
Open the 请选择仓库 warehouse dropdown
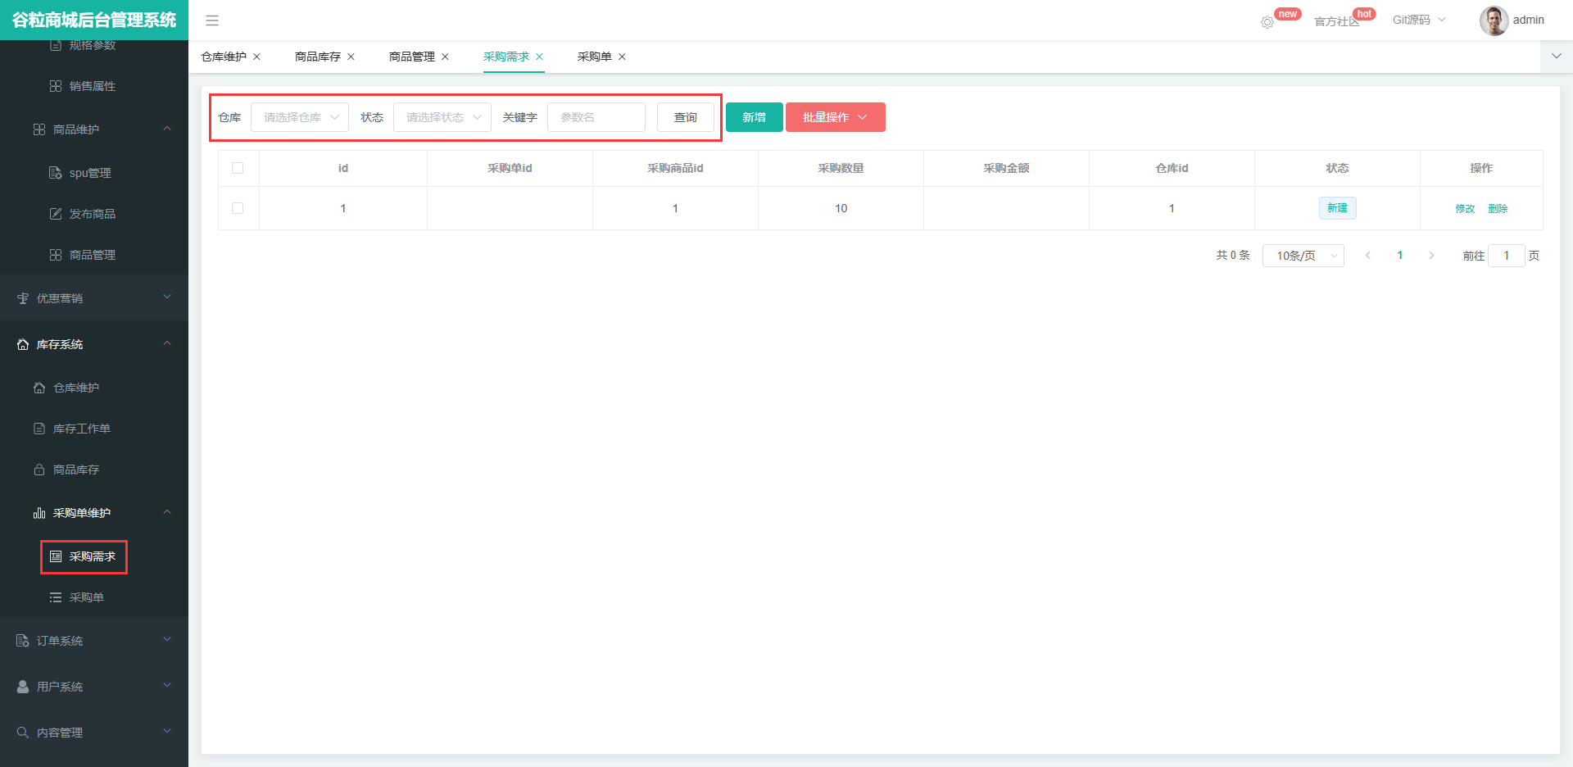pyautogui.click(x=300, y=117)
